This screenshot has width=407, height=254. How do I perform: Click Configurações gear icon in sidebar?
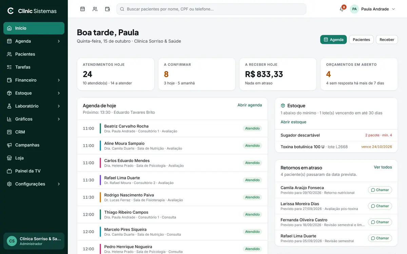pyautogui.click(x=9, y=184)
